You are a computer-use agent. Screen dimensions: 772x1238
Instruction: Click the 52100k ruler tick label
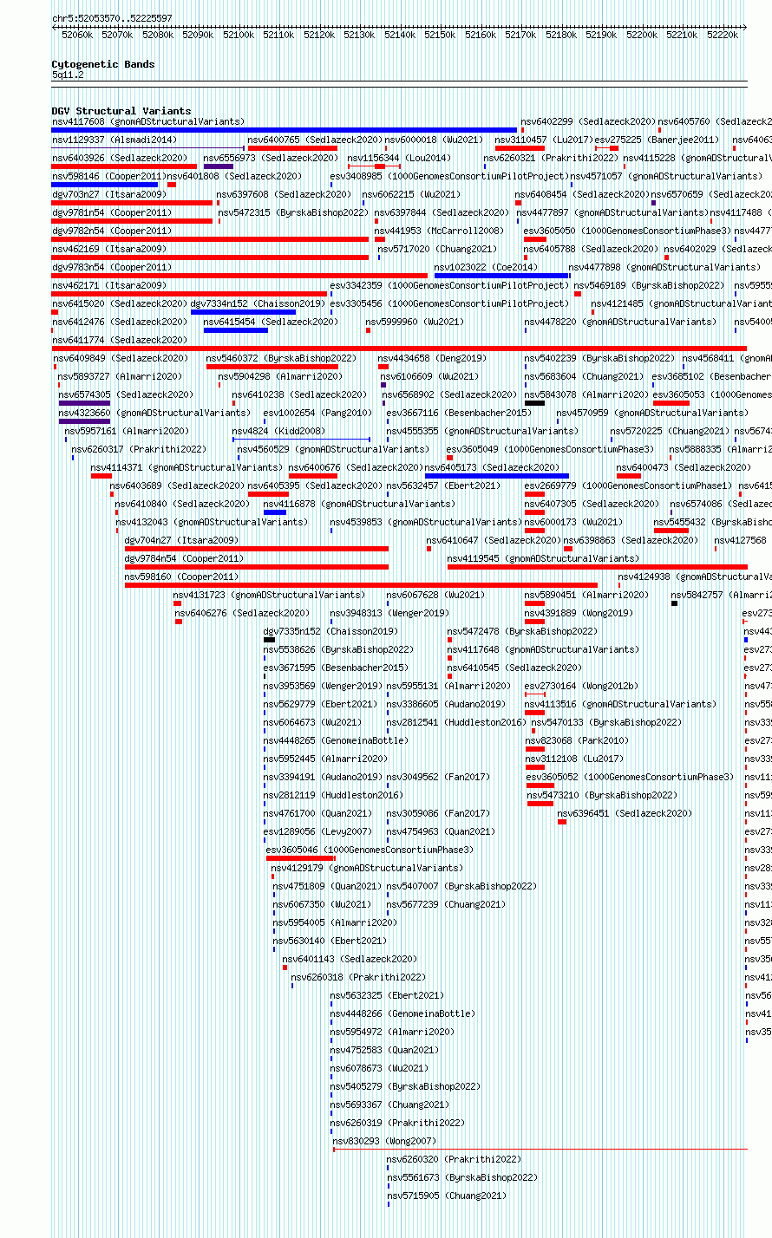238,35
